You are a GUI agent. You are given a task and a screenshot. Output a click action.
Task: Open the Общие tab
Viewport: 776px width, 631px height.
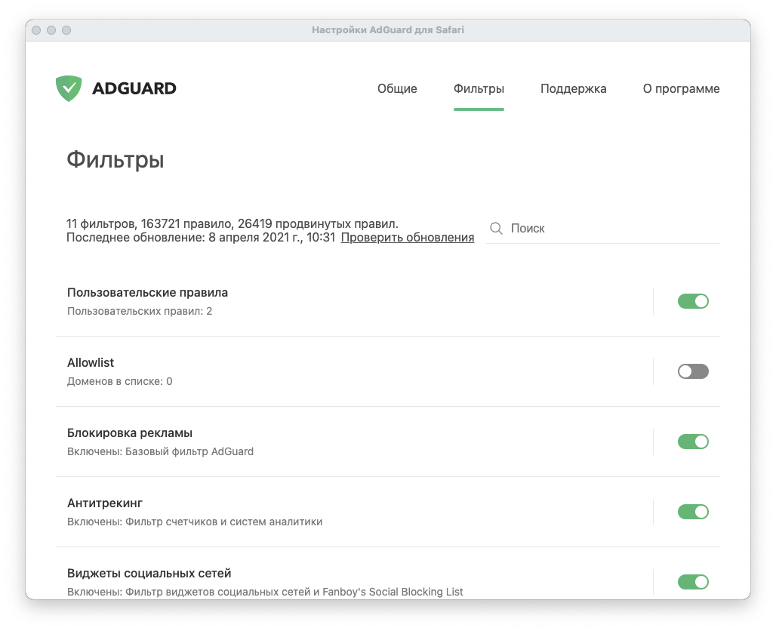click(x=397, y=88)
